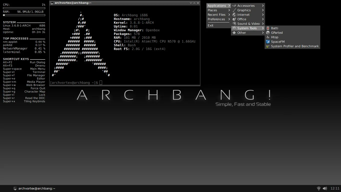Open the Other applications category
The image size is (341, 192).
pos(241,33)
